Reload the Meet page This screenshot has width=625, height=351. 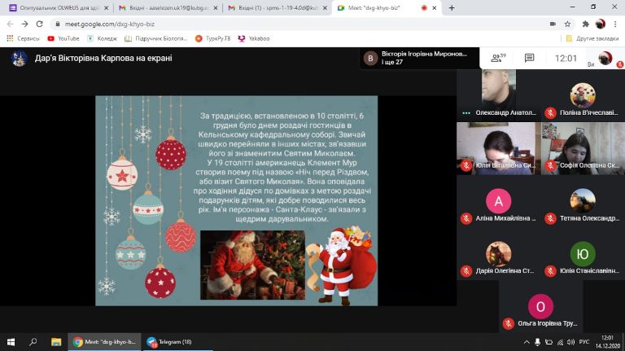(39, 24)
